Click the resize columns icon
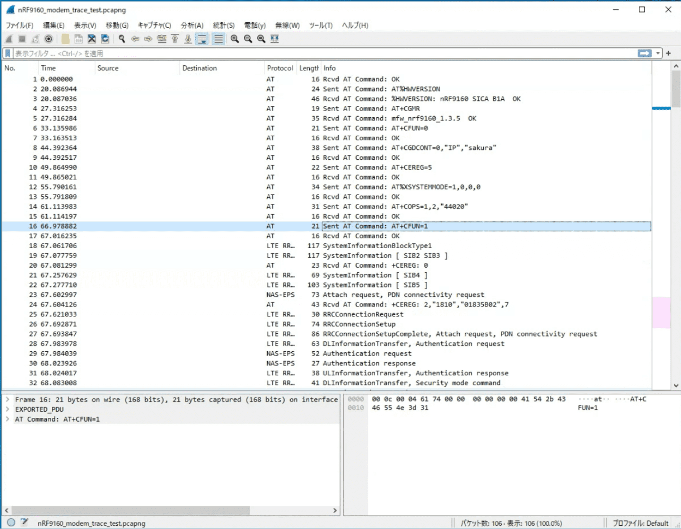 pos(274,39)
